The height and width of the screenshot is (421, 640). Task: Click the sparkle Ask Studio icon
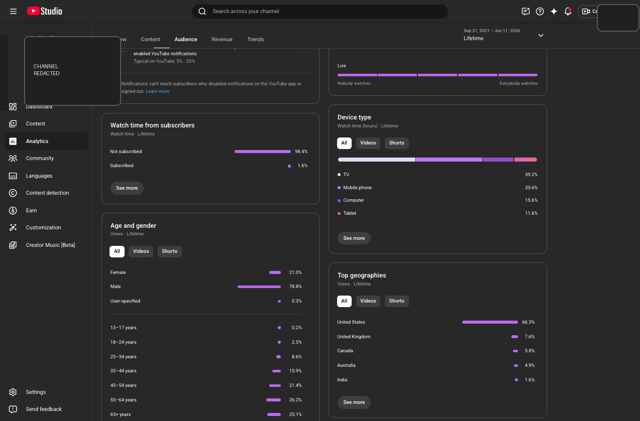(x=554, y=11)
